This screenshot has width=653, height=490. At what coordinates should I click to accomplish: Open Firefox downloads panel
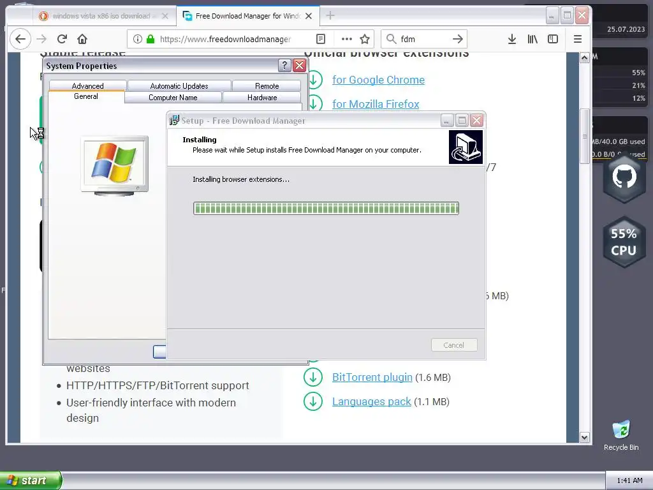[x=512, y=39]
